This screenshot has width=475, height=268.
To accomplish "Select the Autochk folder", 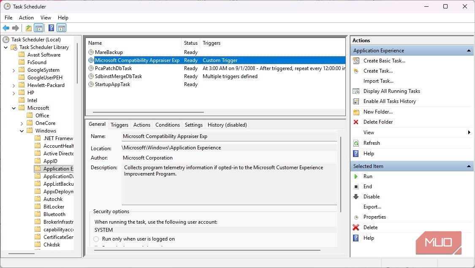I will point(53,199).
